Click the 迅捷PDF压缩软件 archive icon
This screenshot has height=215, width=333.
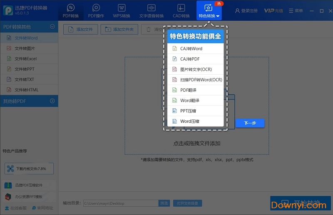click(8, 186)
